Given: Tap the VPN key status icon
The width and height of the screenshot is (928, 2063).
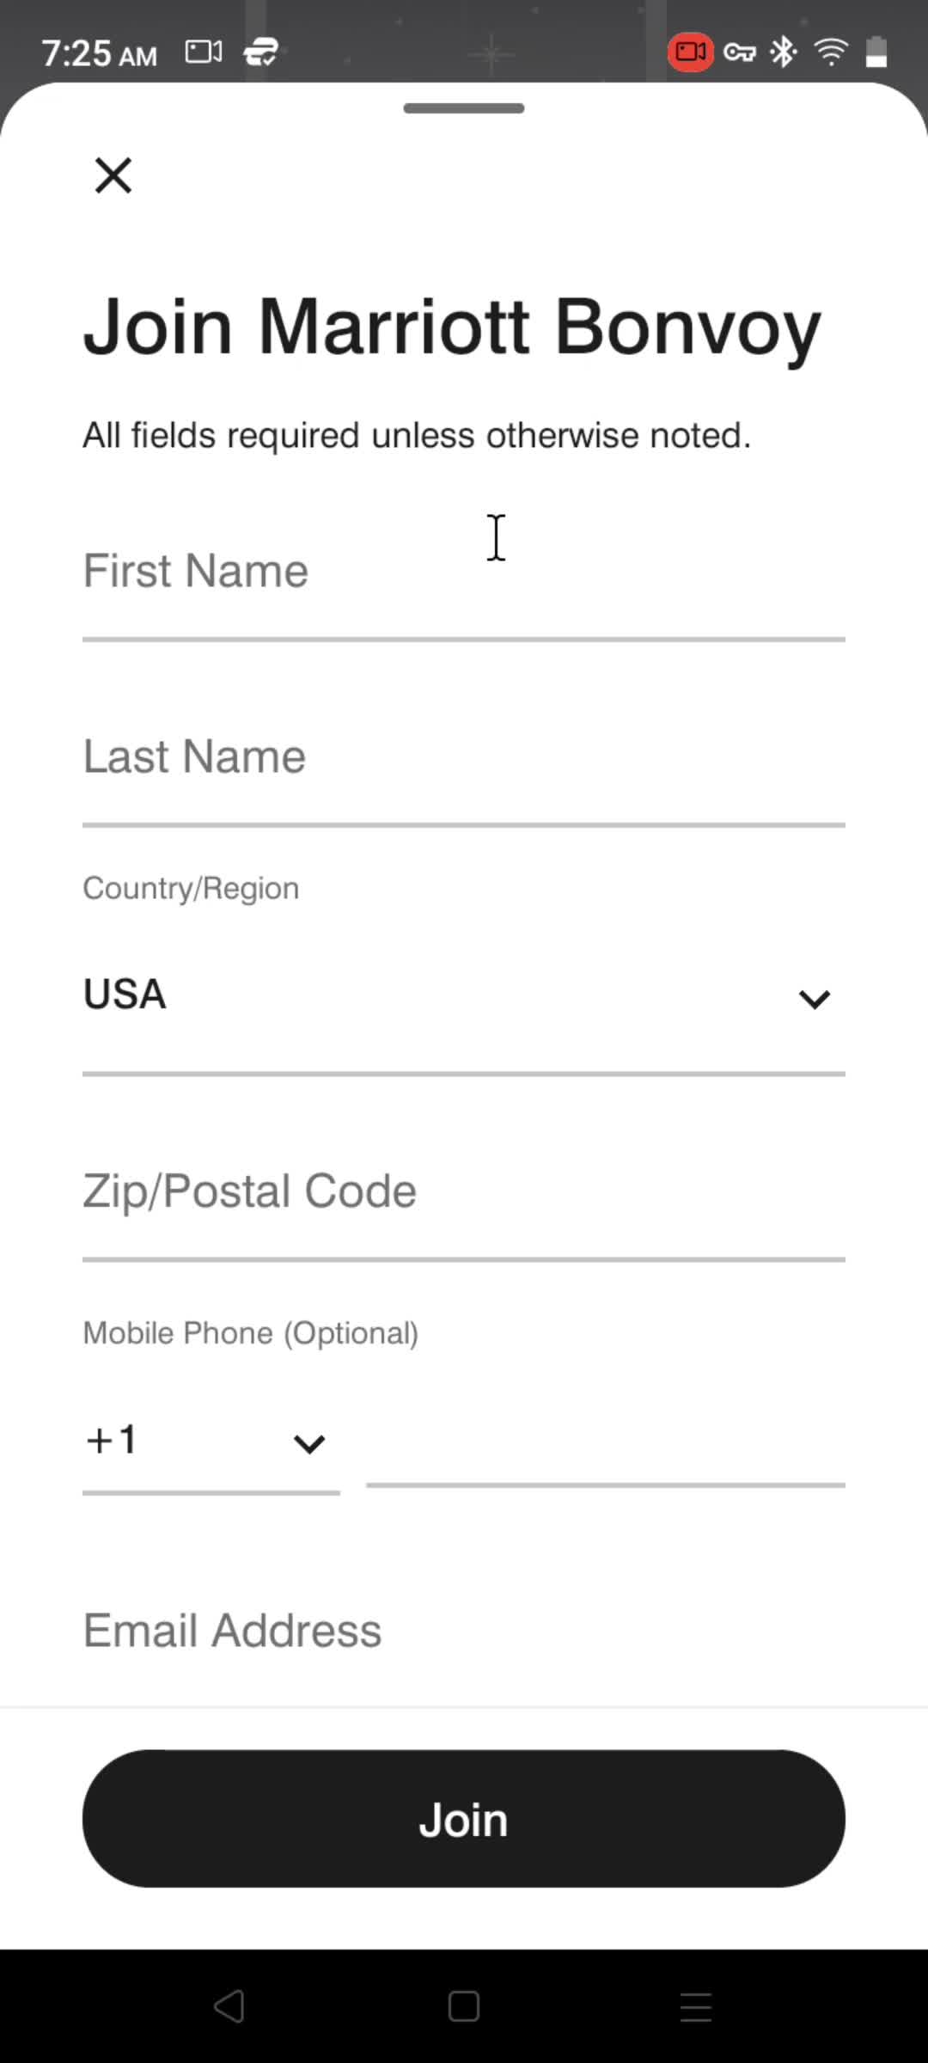Looking at the screenshot, I should 739,52.
